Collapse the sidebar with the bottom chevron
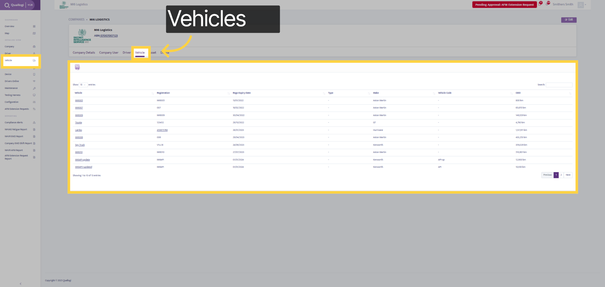Viewport: 605px width, 287px height. [x=20, y=284]
